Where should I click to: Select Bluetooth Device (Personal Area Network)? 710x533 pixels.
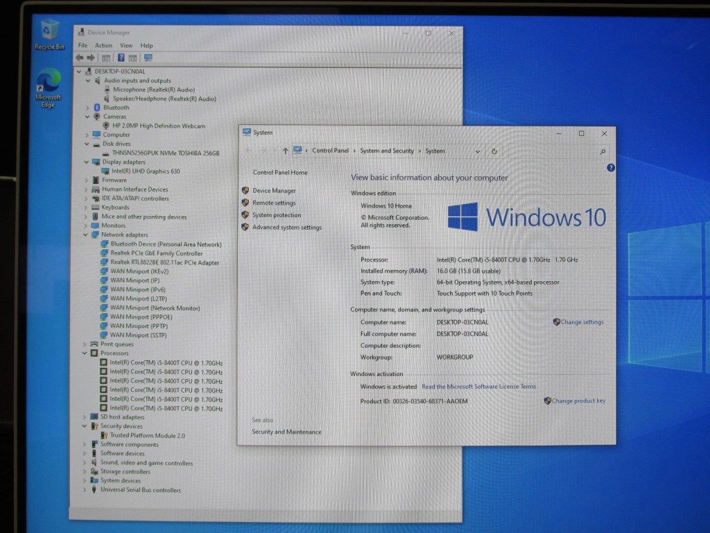[166, 244]
